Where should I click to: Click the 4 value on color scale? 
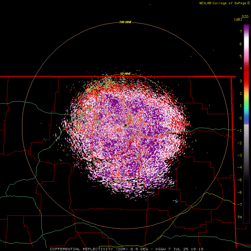click(241, 69)
